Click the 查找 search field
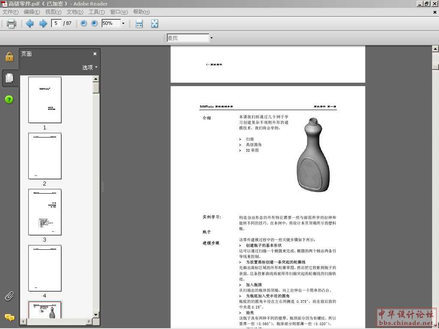 188,38
